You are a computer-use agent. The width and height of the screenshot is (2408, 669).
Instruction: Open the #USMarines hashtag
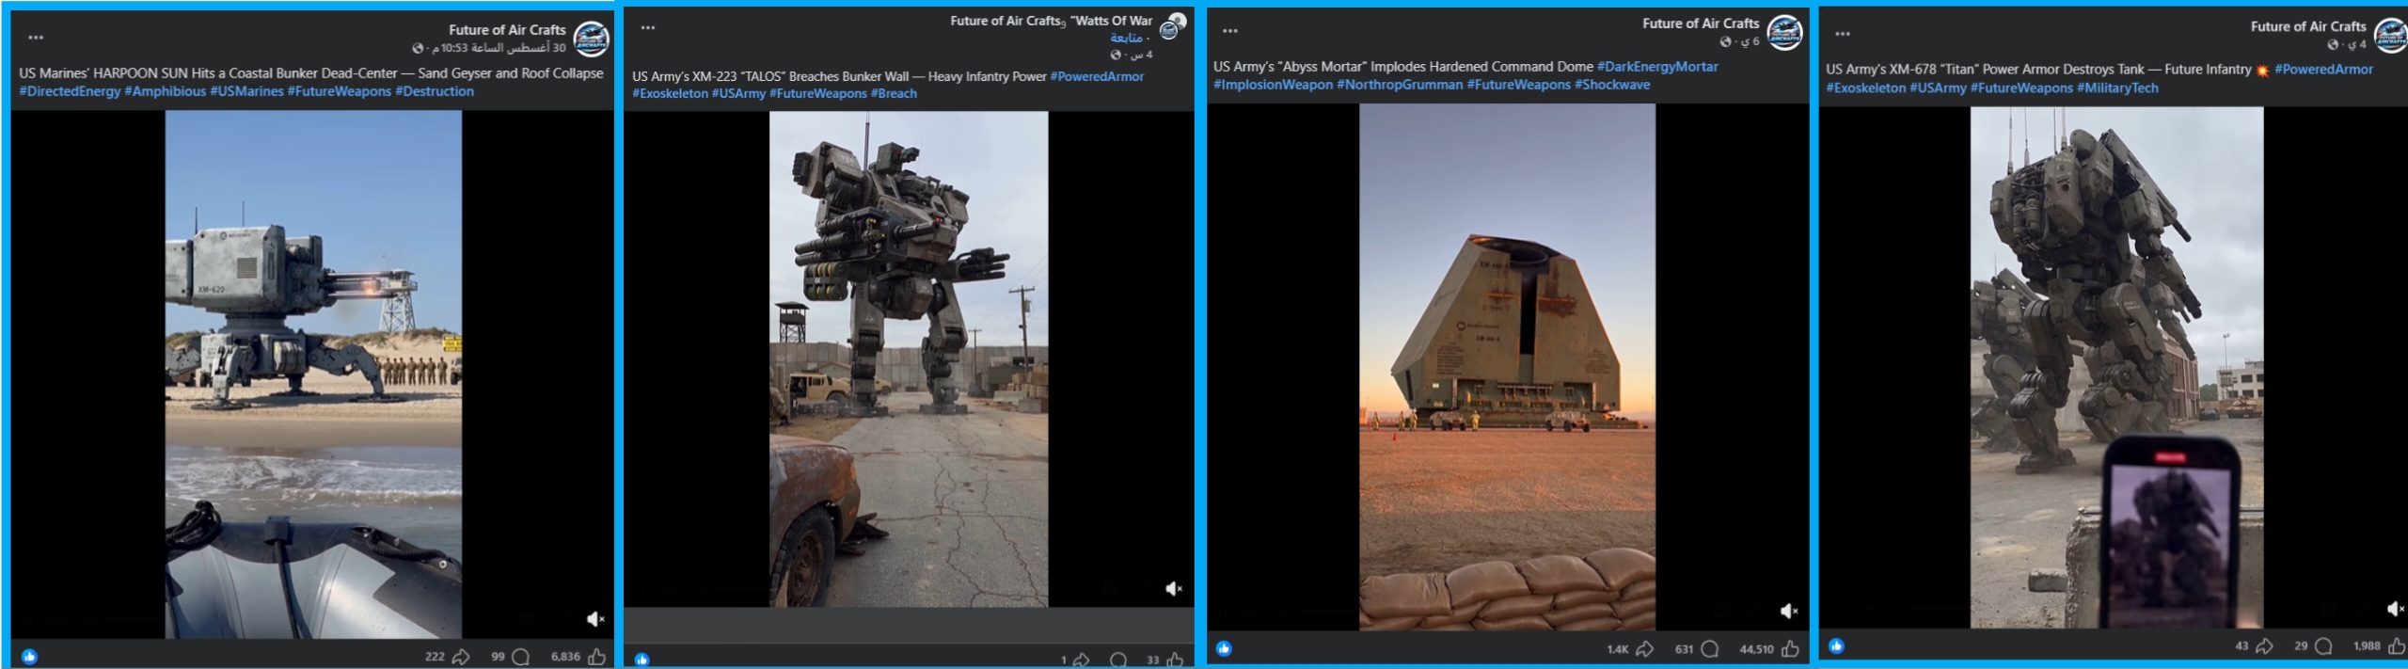(246, 91)
